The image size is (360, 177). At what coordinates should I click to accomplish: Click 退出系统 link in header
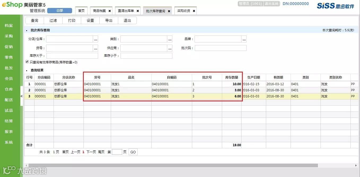click(x=271, y=4)
